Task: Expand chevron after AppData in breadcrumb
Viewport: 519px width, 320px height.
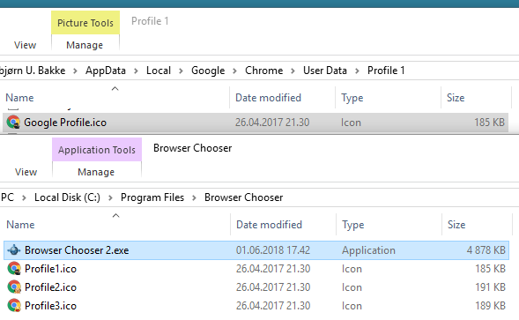Action: [x=136, y=71]
